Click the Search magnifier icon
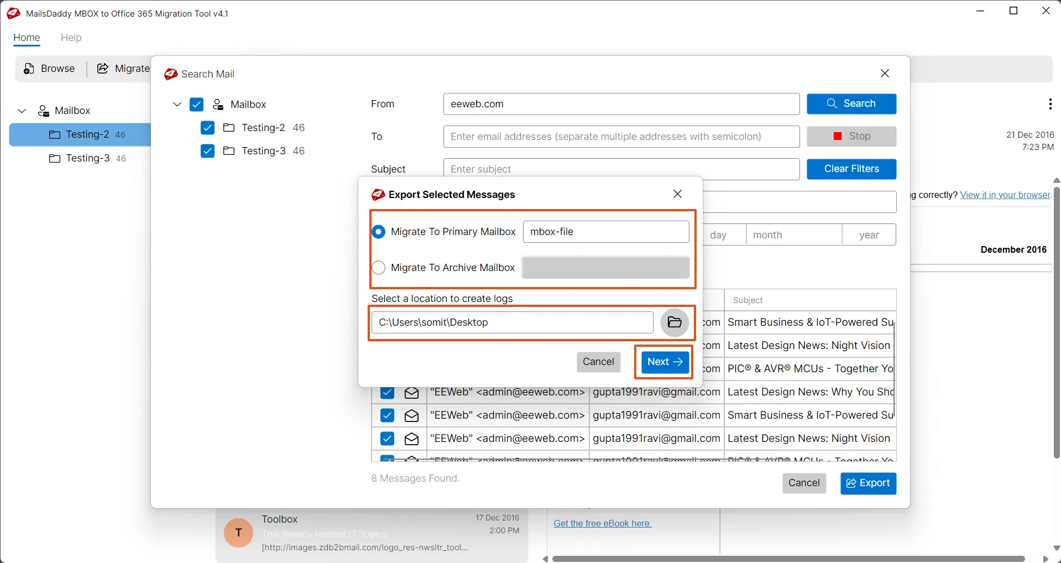Image resolution: width=1061 pixels, height=563 pixels. [x=832, y=104]
